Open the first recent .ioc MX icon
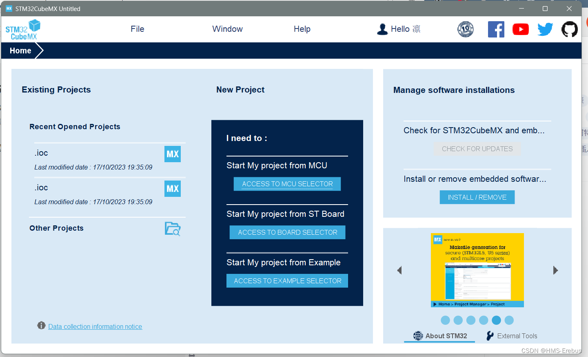The image size is (588, 357). 173,154
